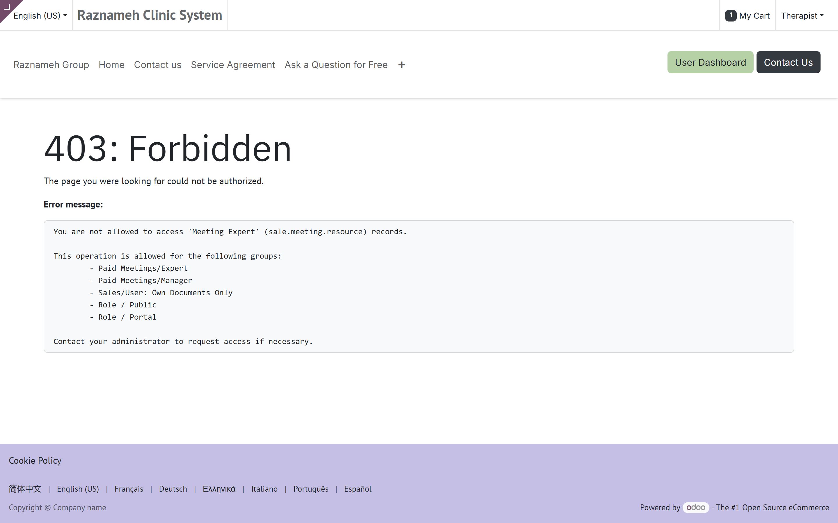Viewport: 838px width, 523px height.
Task: Open My Cart with 1 item
Action: tap(747, 16)
